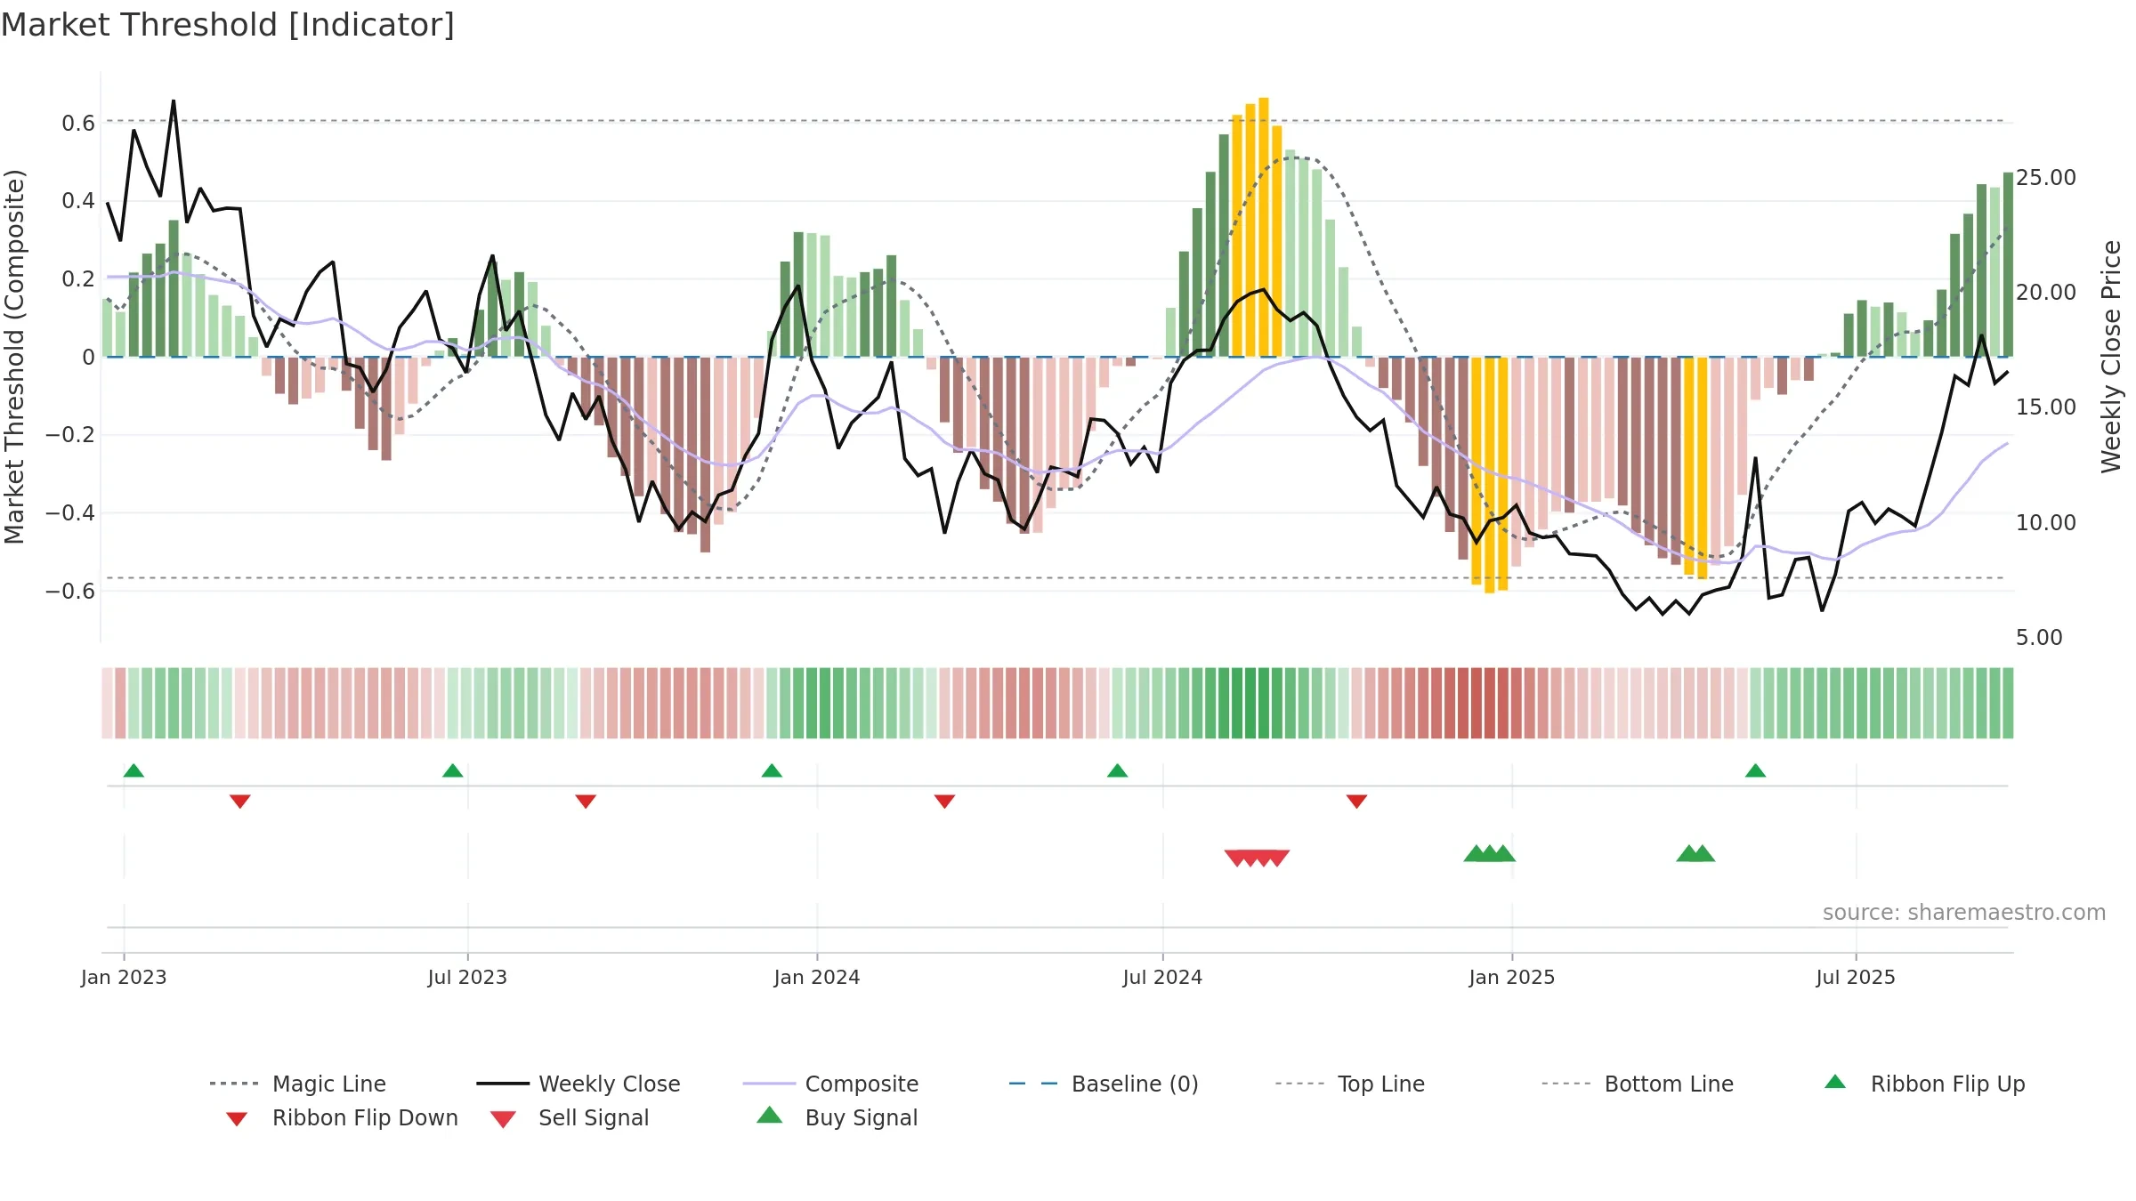Click the rightmost dark green histogram bar
The image size is (2136, 1201).
pos(2008,264)
